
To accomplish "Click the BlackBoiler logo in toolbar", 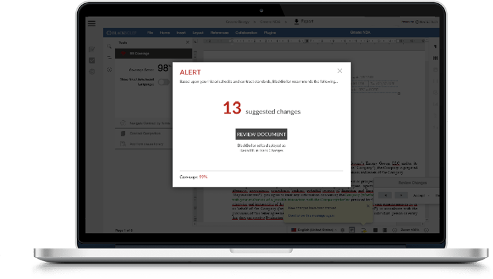I will point(121,33).
